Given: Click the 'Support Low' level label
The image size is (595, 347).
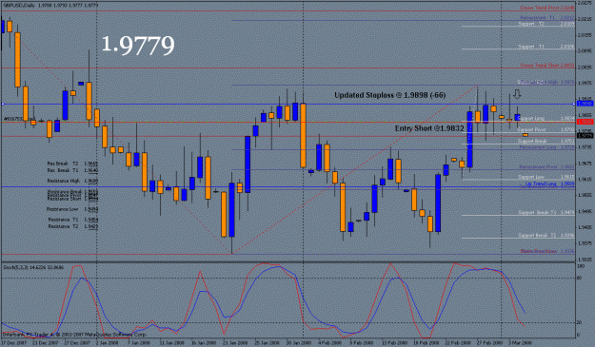Looking at the screenshot, I should 546,177.
